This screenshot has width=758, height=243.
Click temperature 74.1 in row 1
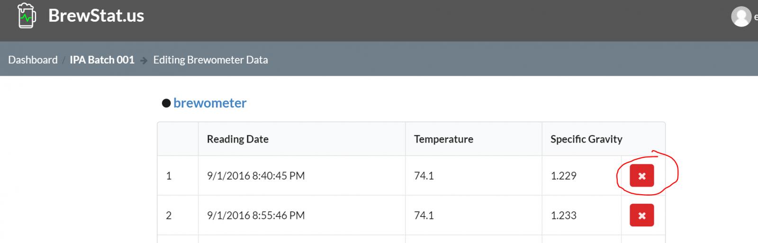[x=424, y=176]
